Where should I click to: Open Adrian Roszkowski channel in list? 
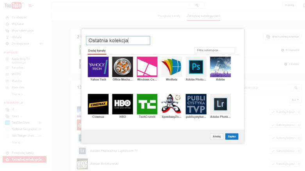(104, 164)
